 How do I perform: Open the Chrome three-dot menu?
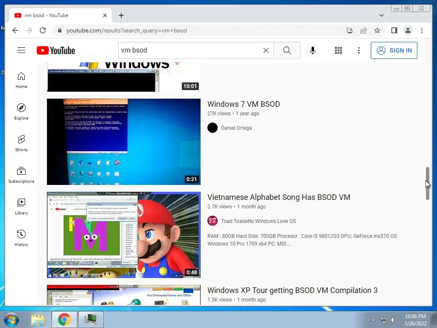(422, 30)
